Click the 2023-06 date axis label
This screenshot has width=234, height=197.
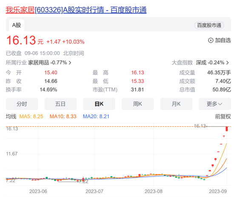coord(38,191)
